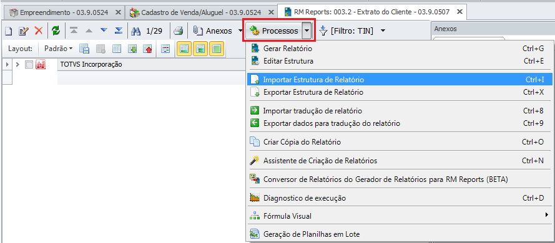
Task: Choose Exportar dados para tradução do relatório
Action: pos(400,123)
